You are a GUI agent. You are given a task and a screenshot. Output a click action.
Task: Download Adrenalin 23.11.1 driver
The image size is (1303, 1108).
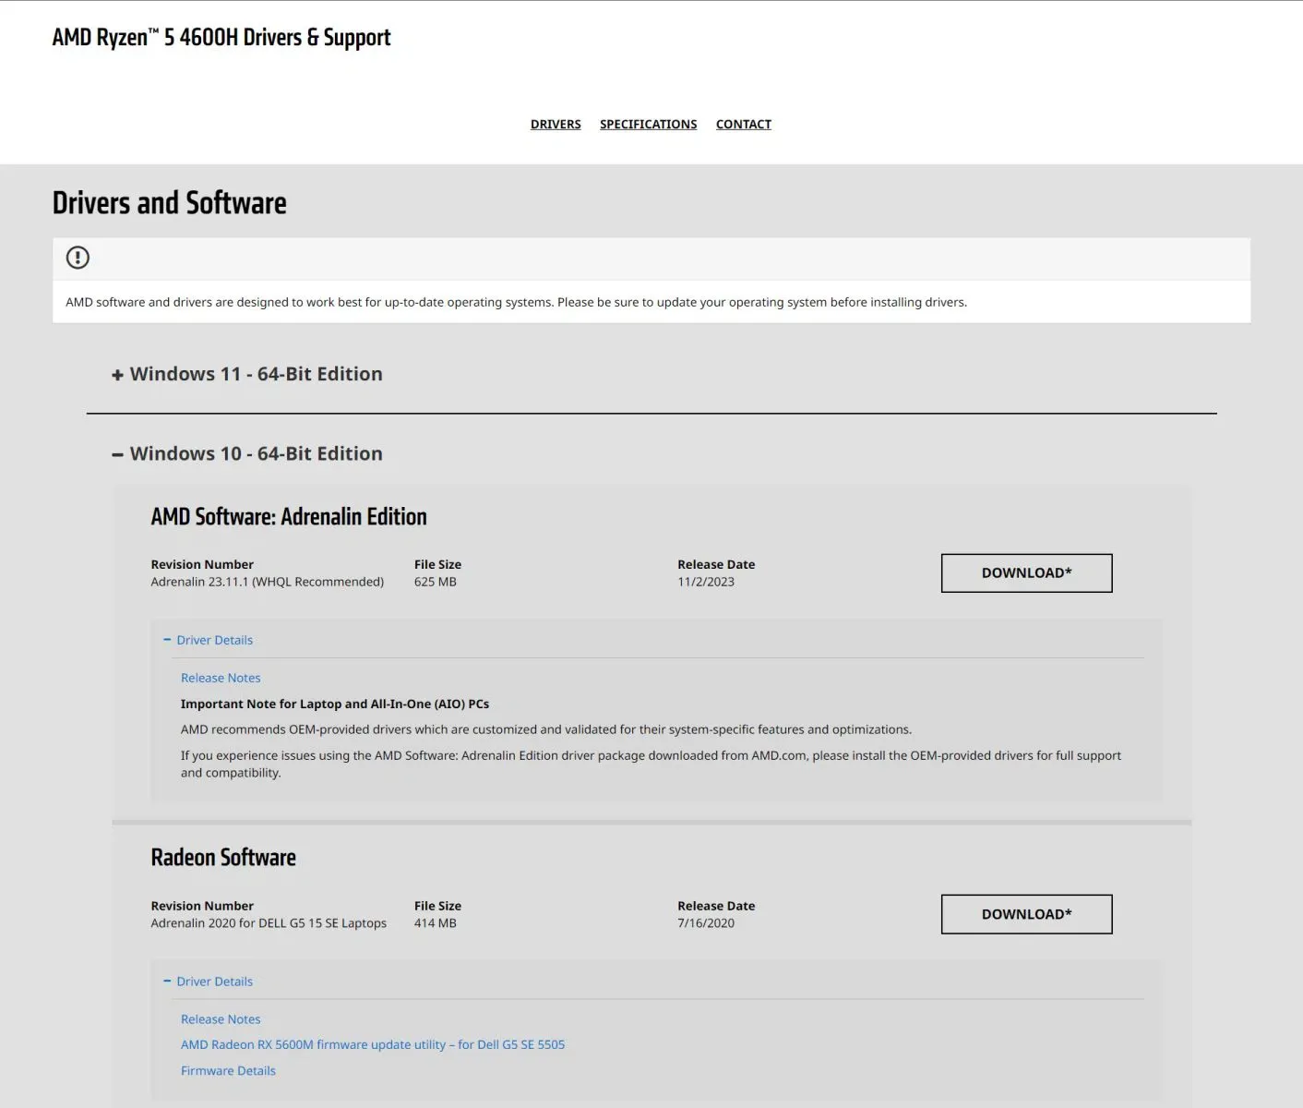[x=1026, y=573]
